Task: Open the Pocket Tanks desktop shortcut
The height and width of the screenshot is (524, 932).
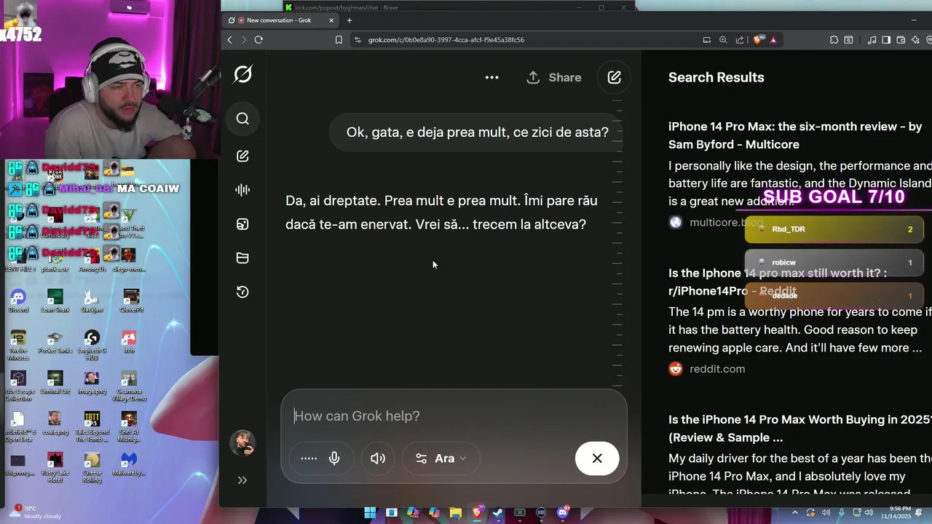Action: click(x=55, y=342)
